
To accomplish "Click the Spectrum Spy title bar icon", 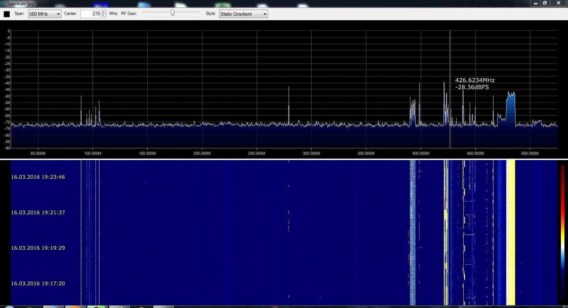I will (3, 4).
